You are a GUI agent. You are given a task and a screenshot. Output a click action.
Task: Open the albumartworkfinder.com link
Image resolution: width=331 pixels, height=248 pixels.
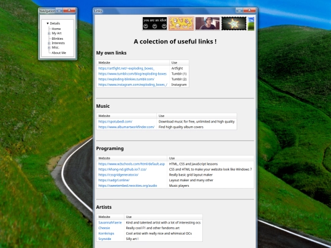pyautogui.click(x=126, y=127)
